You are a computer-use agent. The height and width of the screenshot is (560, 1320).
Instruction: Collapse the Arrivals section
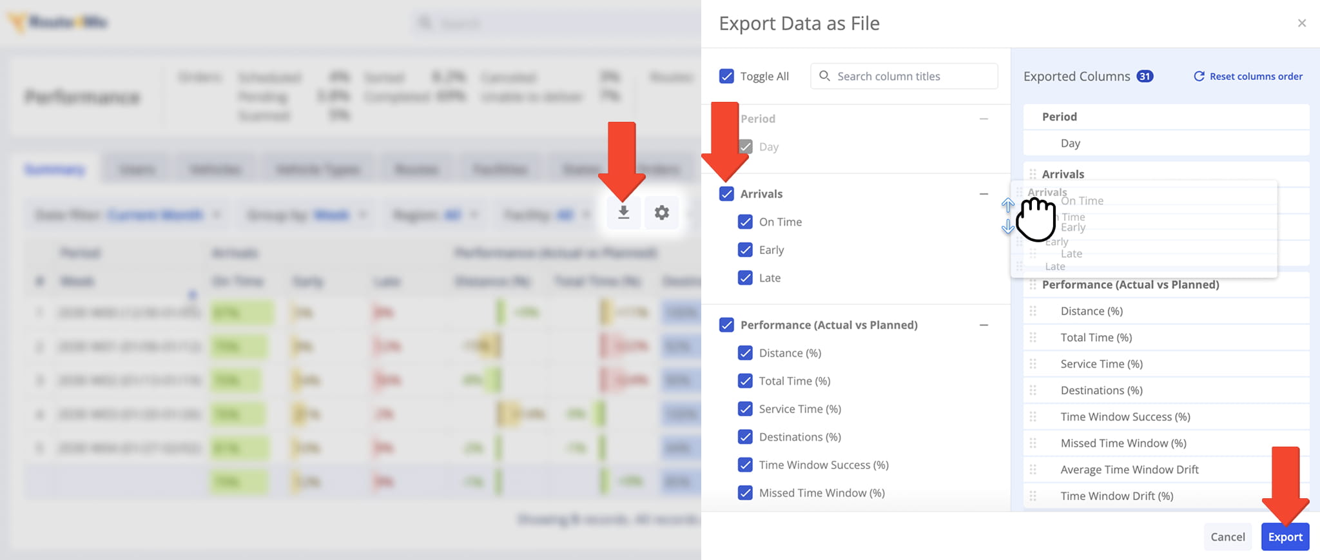point(984,194)
